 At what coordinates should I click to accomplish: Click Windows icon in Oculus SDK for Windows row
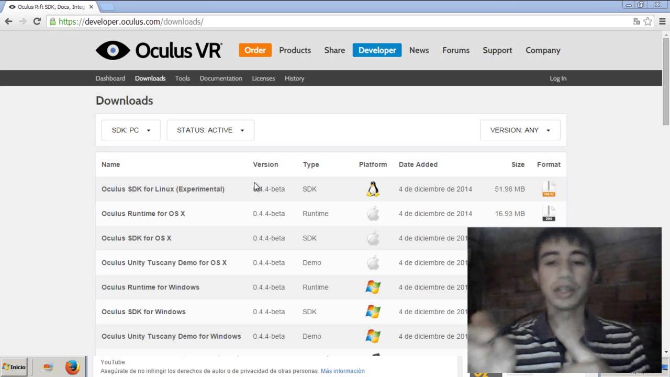[373, 312]
